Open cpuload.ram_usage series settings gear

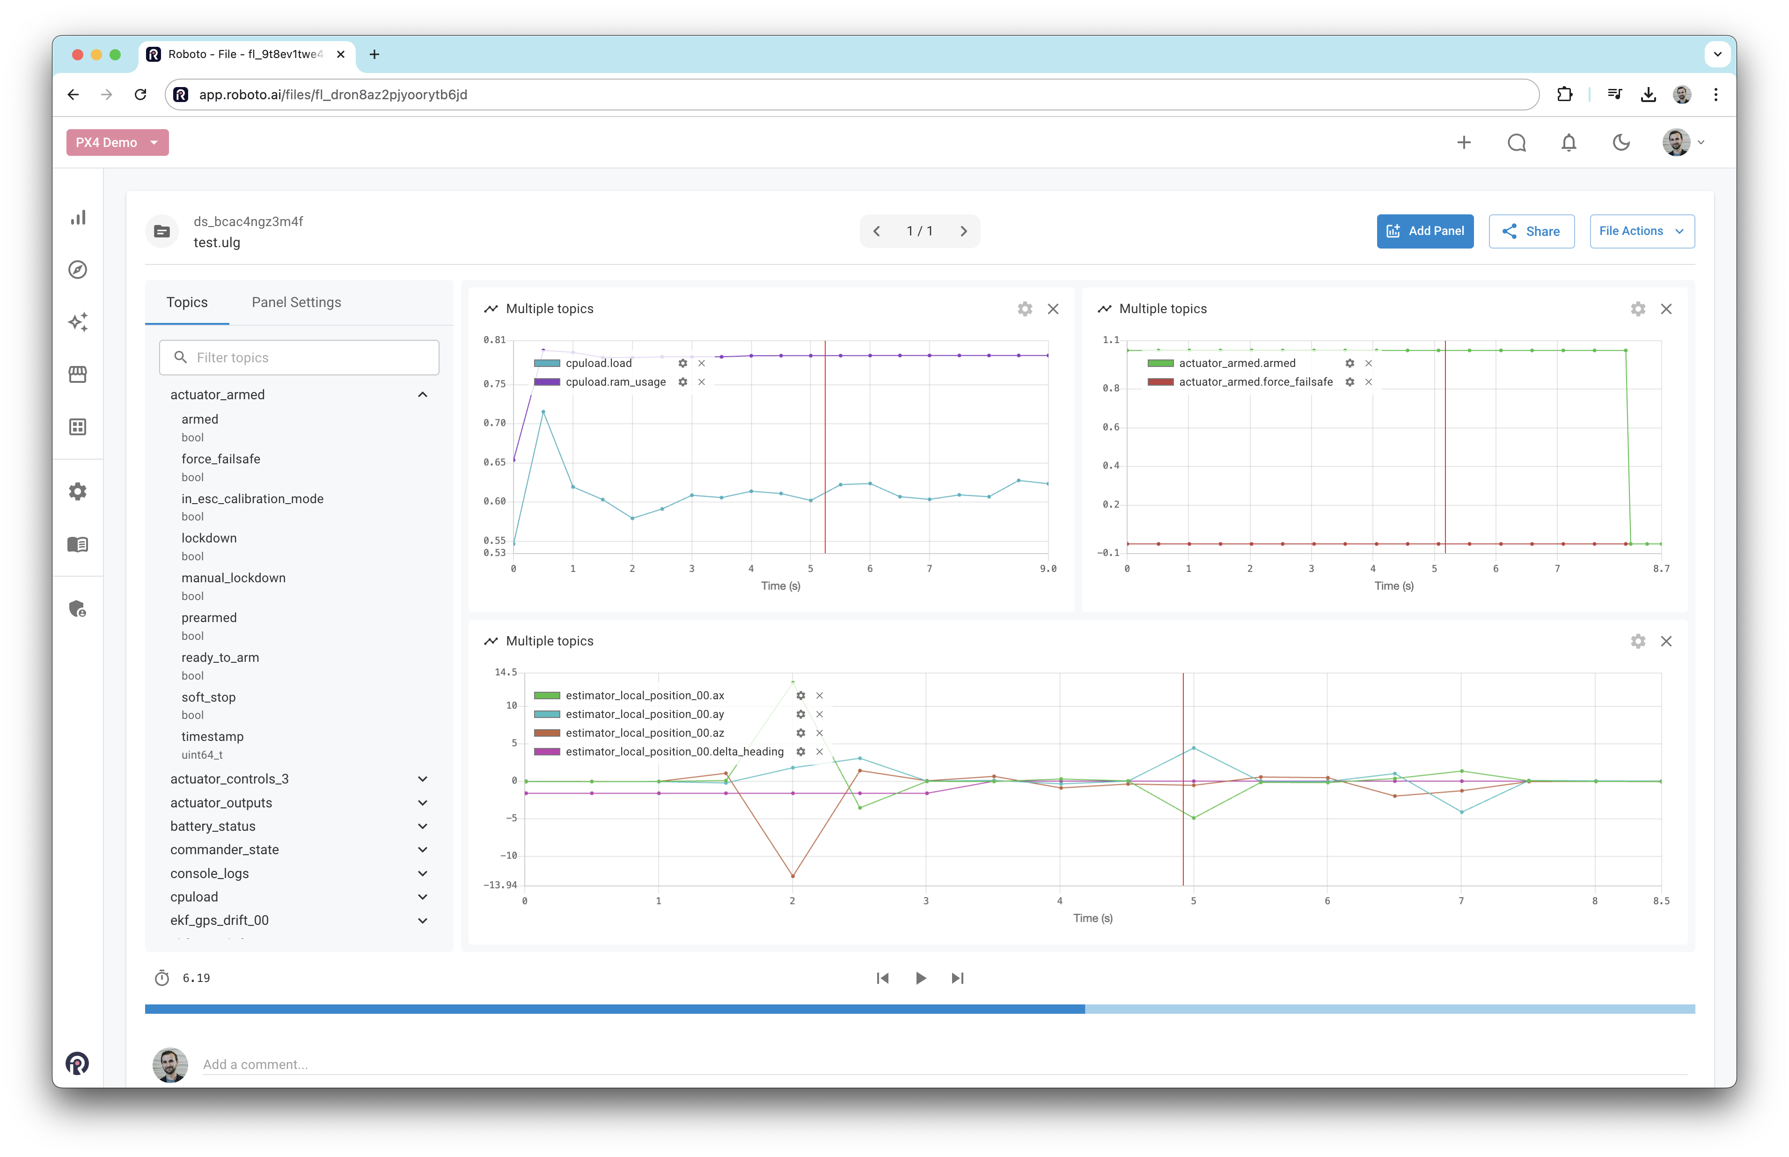(x=682, y=382)
